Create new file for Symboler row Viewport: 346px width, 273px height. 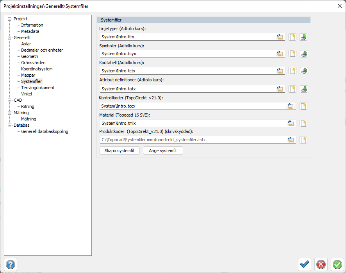[x=292, y=54]
